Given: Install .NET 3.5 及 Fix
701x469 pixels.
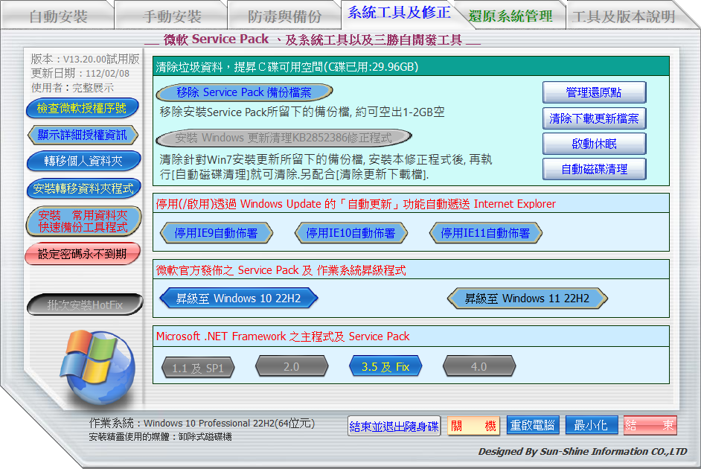Looking at the screenshot, I should [385, 366].
